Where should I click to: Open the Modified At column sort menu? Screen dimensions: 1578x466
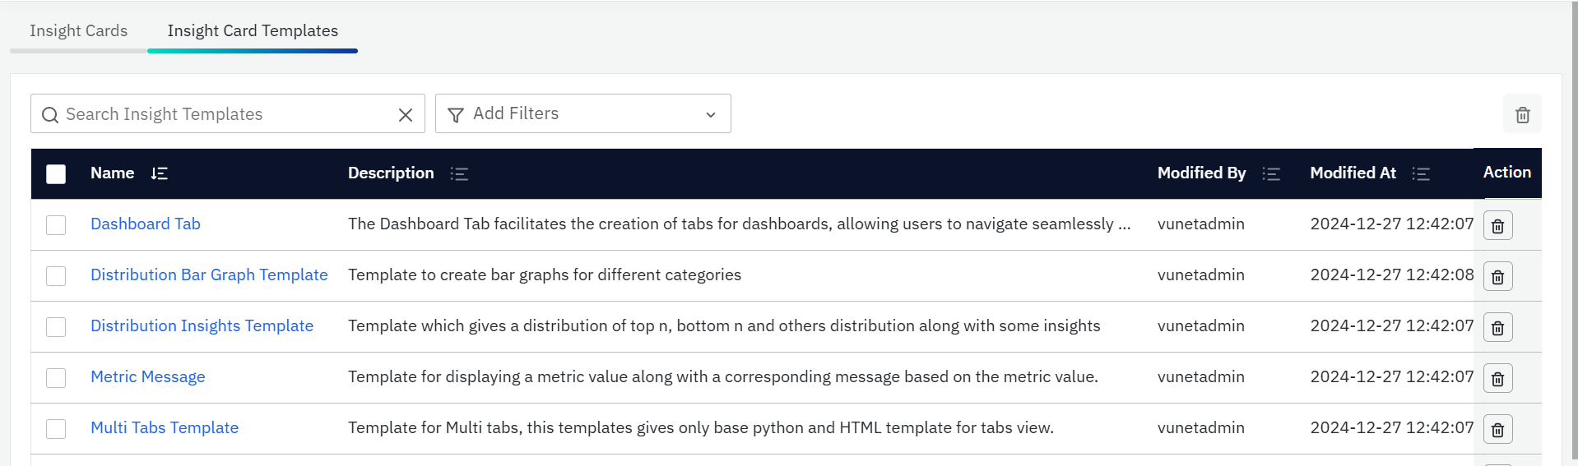tap(1421, 173)
